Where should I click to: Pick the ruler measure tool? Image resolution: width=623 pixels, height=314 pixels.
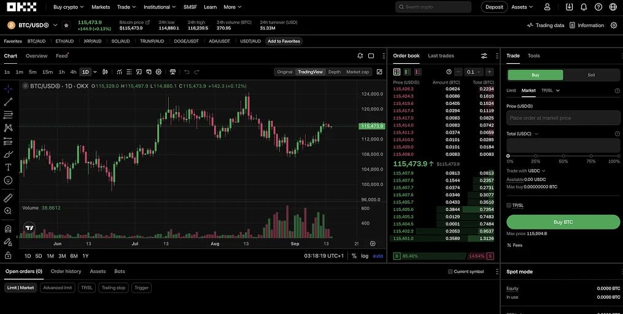coord(8,198)
